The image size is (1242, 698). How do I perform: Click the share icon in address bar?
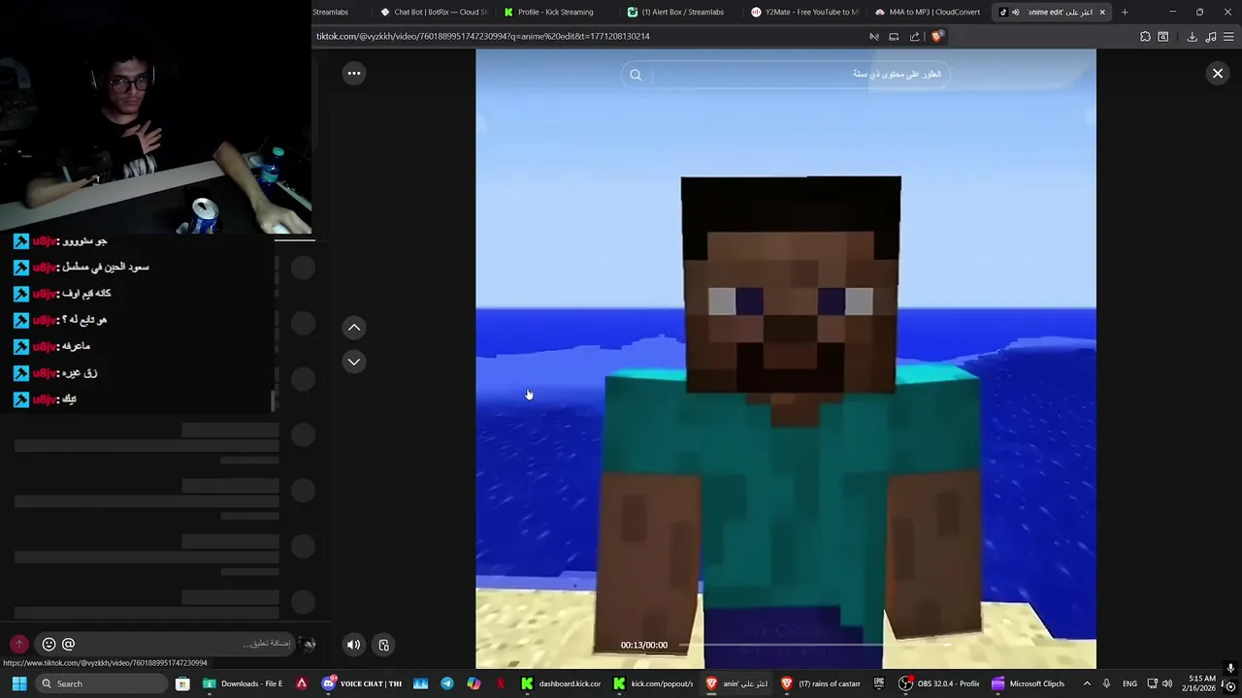(x=914, y=37)
